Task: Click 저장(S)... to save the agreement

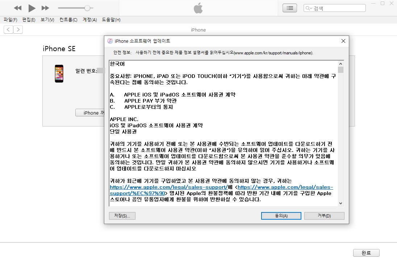Action: pos(122,216)
